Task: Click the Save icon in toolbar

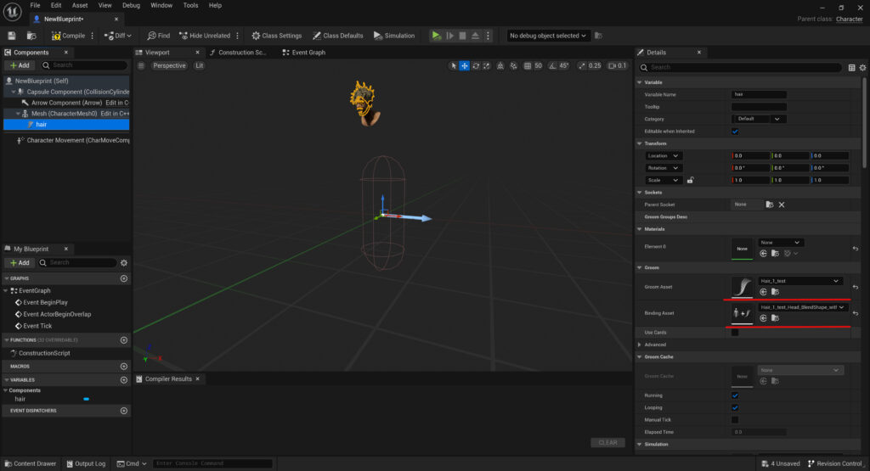Action: coord(12,36)
